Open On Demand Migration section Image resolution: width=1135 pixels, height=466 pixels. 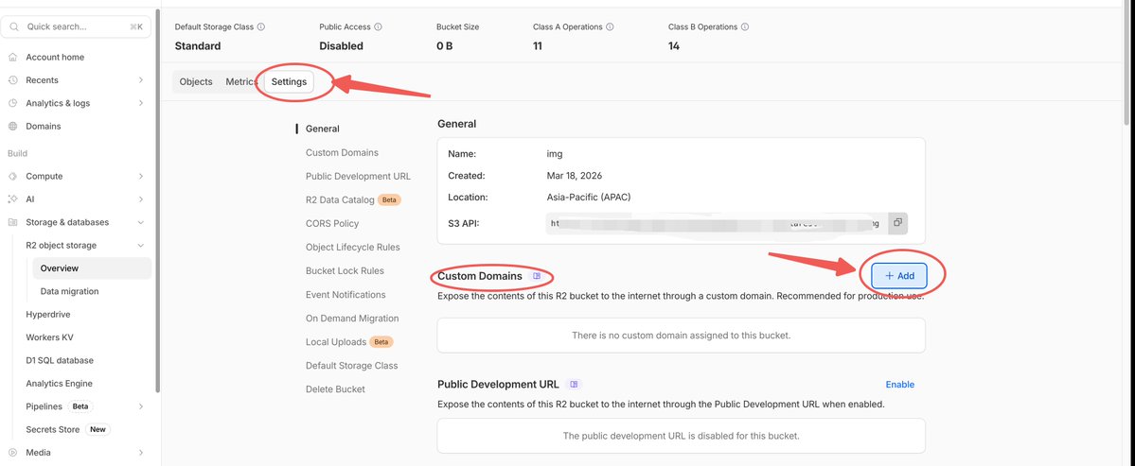(352, 319)
